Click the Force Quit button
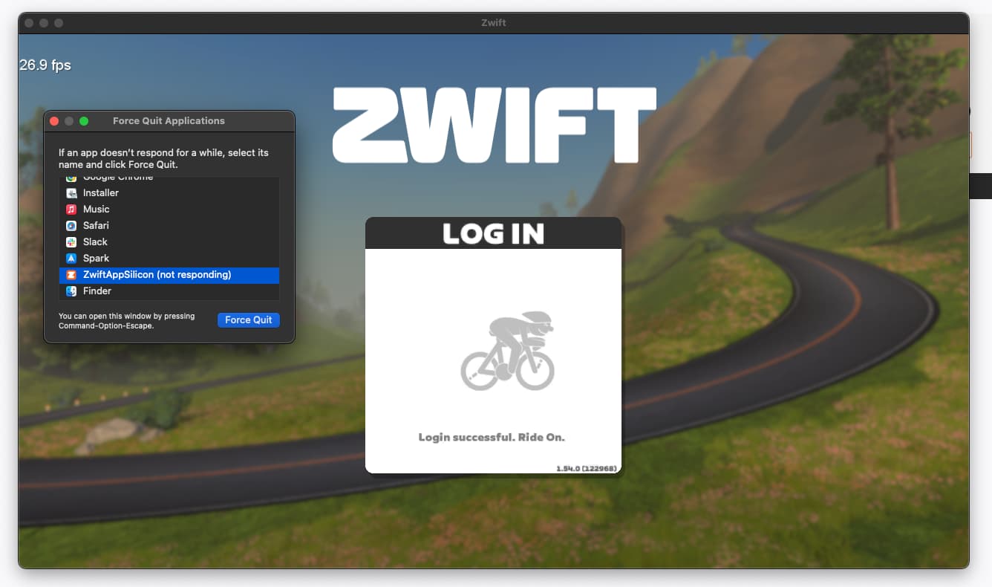992x587 pixels. point(249,320)
